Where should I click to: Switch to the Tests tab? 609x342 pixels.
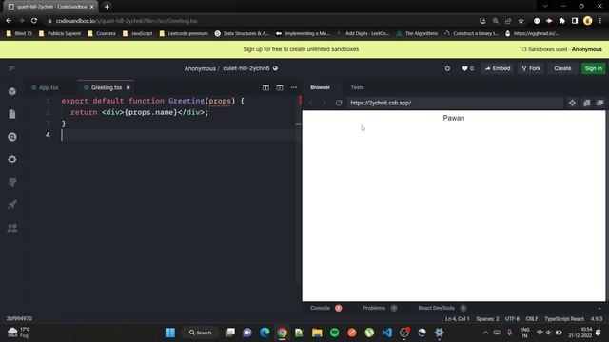click(357, 87)
